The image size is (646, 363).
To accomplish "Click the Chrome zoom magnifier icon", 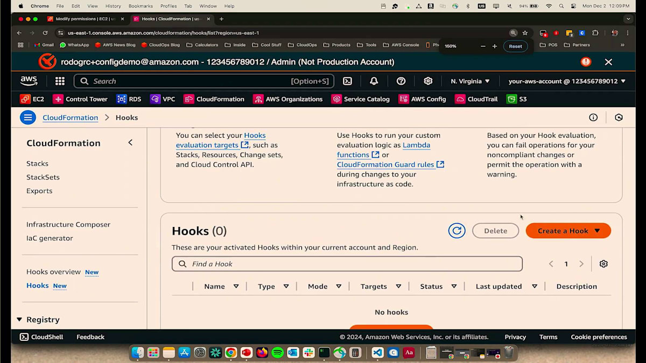I will point(514,33).
